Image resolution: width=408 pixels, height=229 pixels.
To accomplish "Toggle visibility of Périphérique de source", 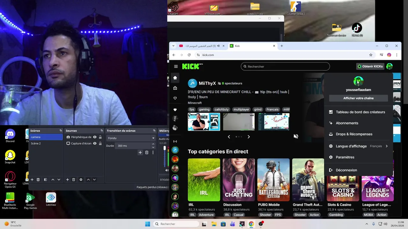I will click(95, 137).
